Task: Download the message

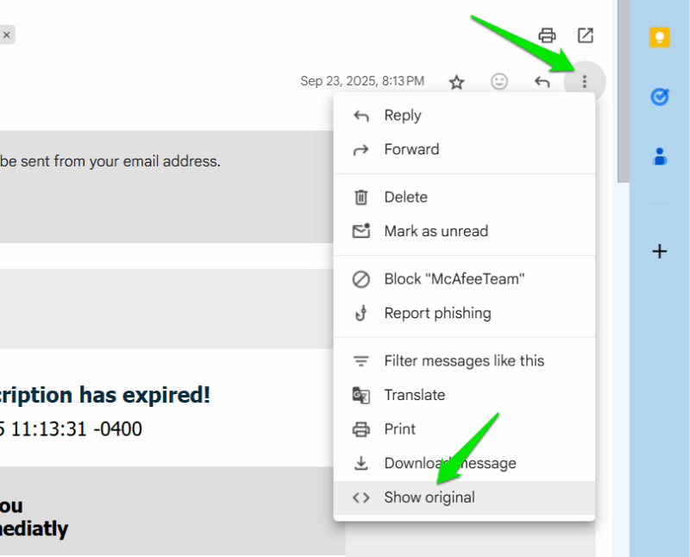Action: tap(450, 463)
